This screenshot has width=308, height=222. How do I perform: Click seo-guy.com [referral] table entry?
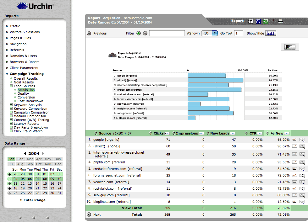(112, 195)
